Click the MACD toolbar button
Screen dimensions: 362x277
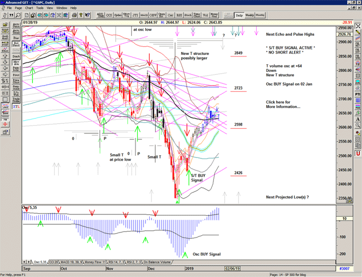144,15
